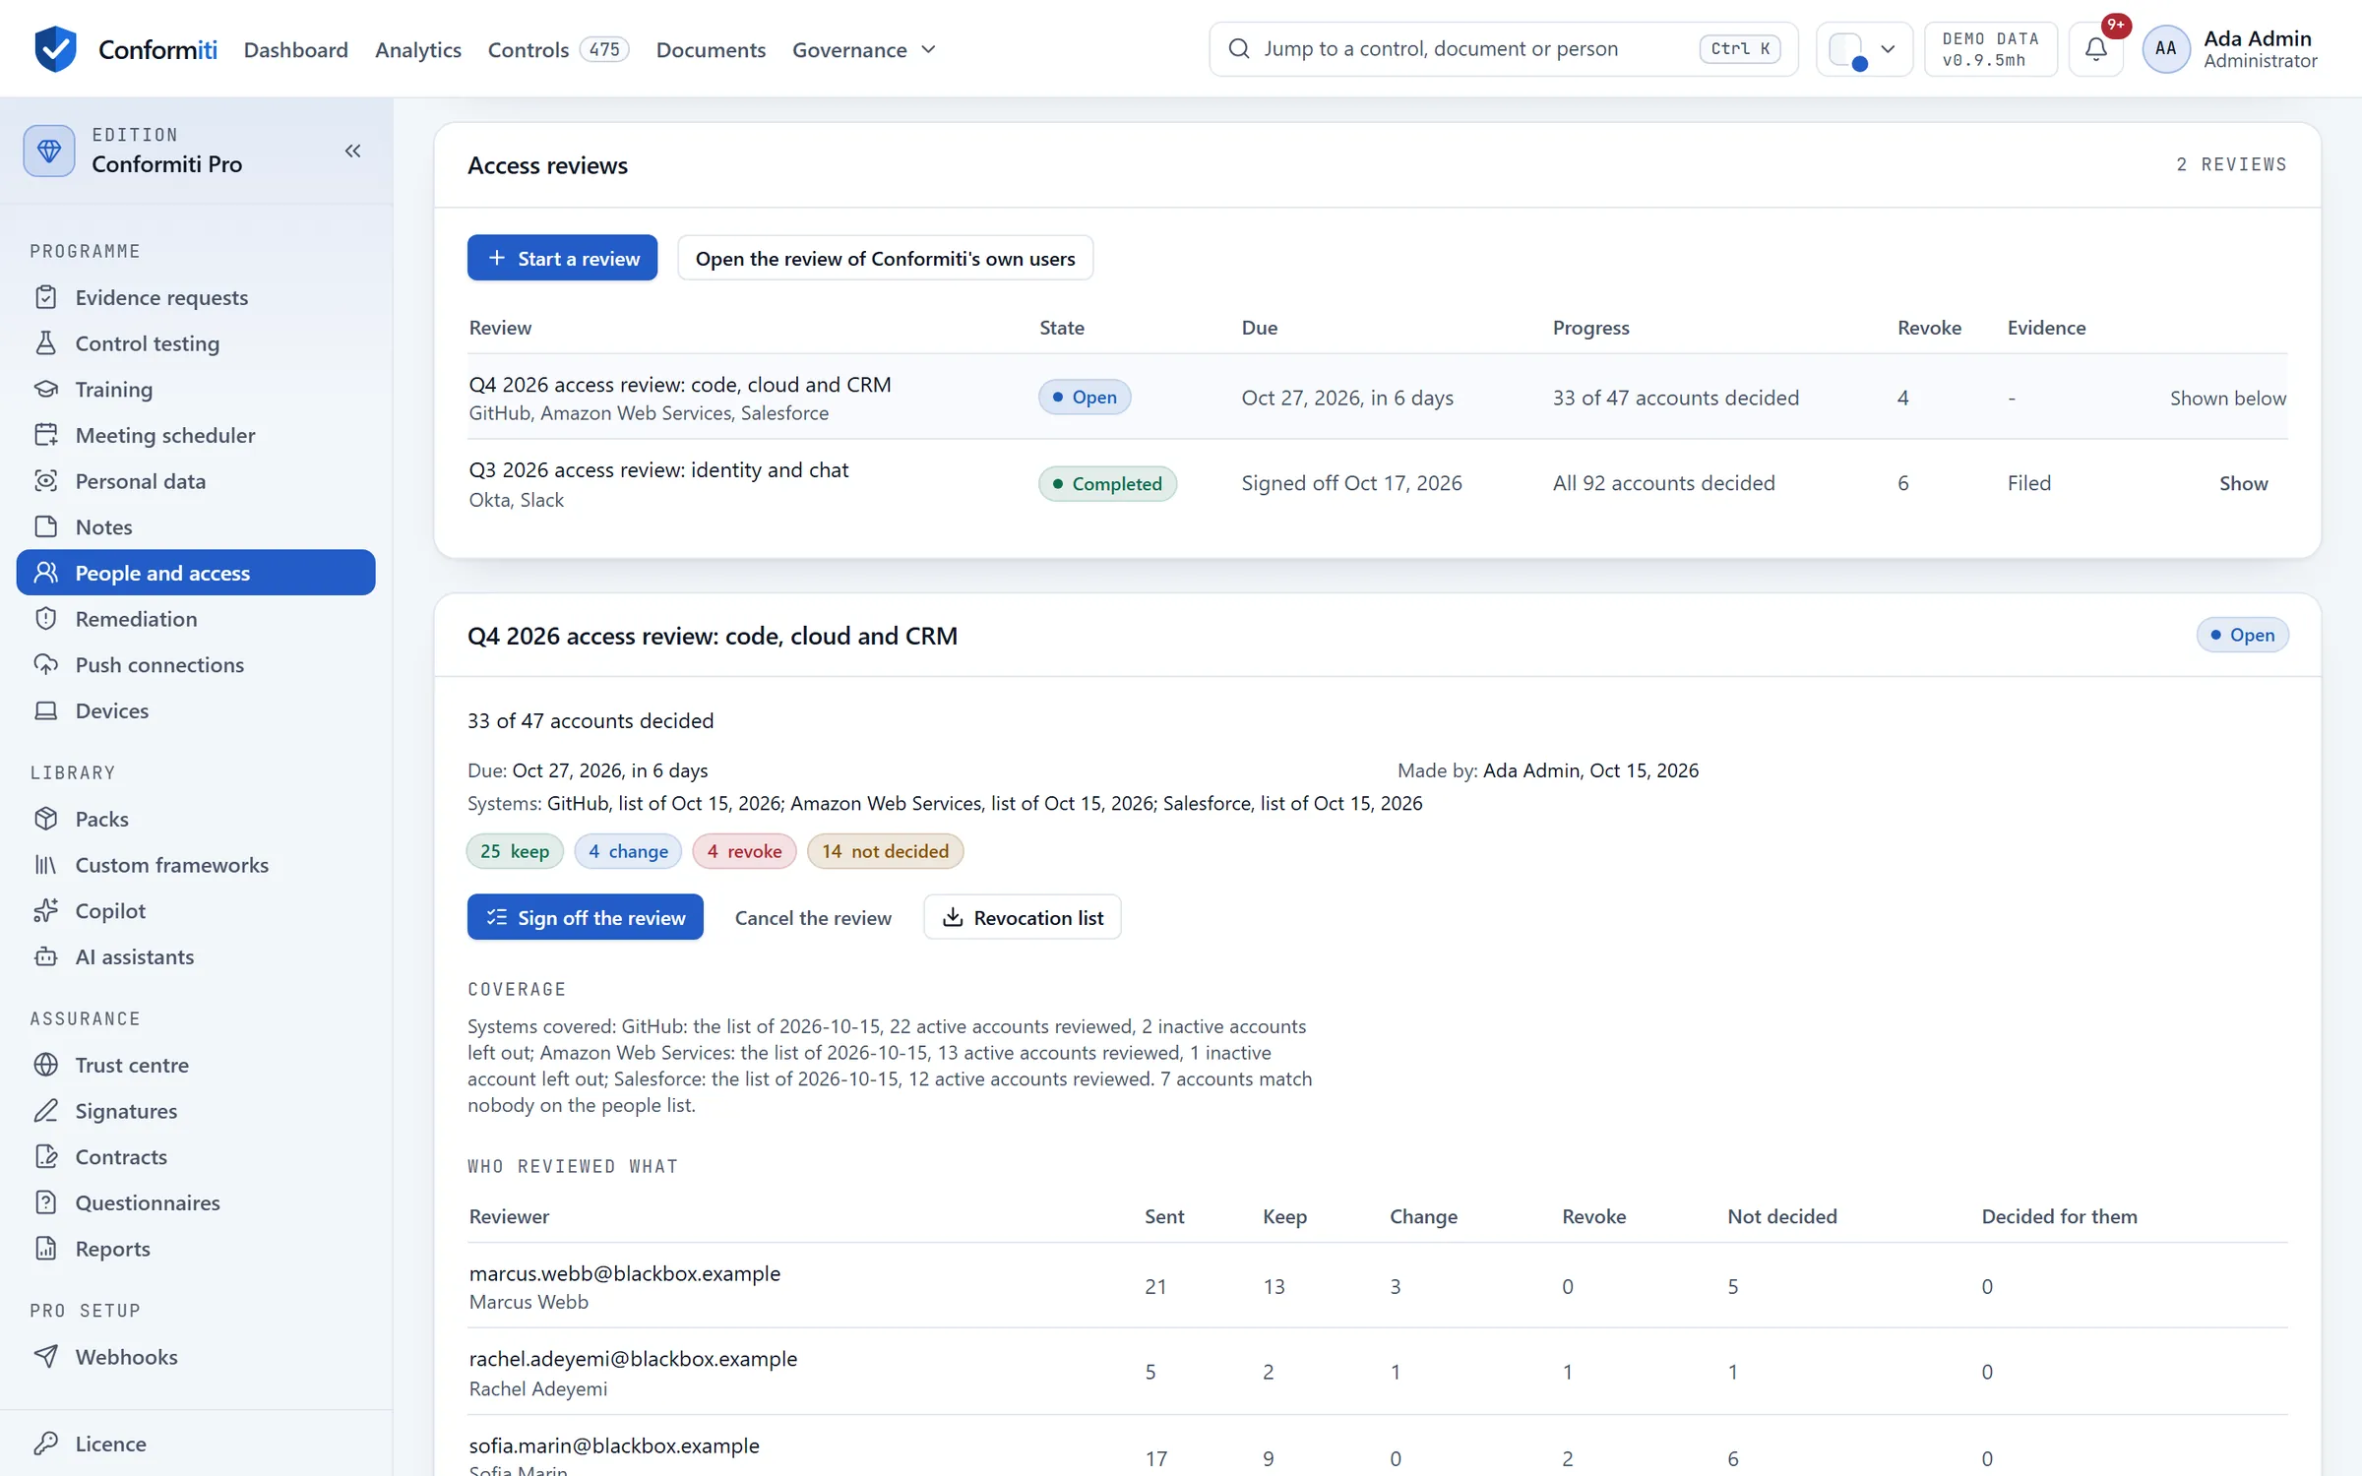This screenshot has width=2362, height=1476.
Task: Open Custom frameworks in Library
Action: click(196, 864)
